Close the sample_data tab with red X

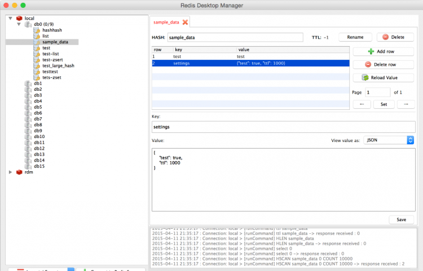pyautogui.click(x=185, y=22)
